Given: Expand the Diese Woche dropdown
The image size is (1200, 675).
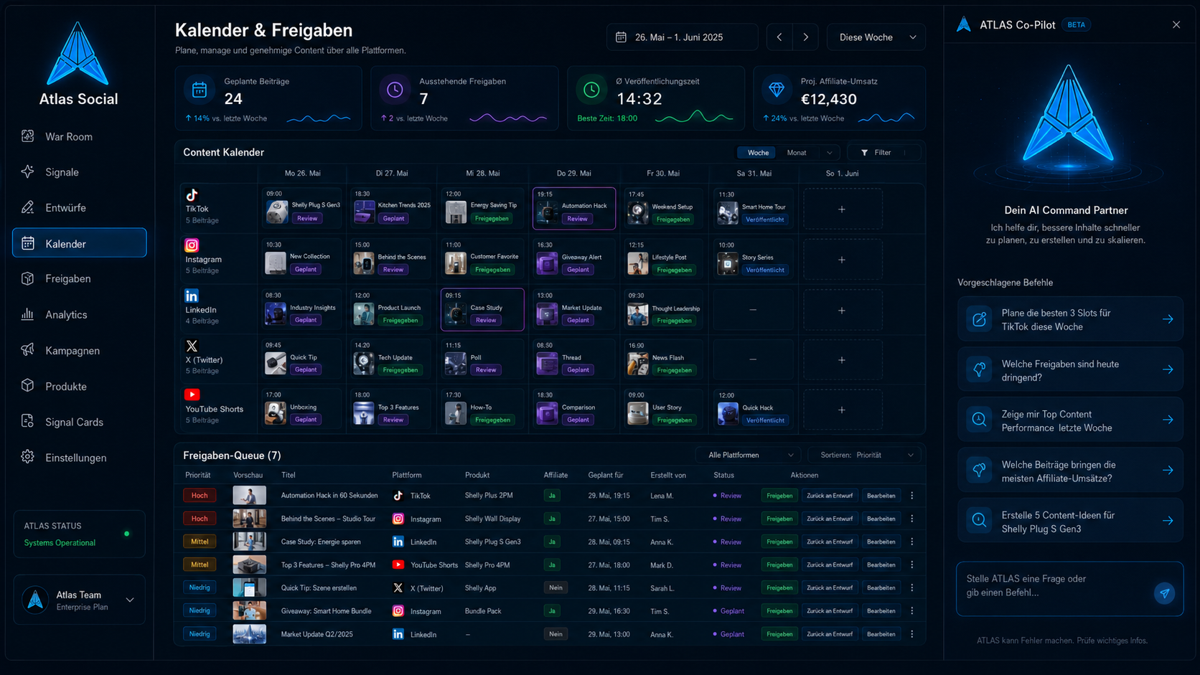Looking at the screenshot, I should 876,37.
